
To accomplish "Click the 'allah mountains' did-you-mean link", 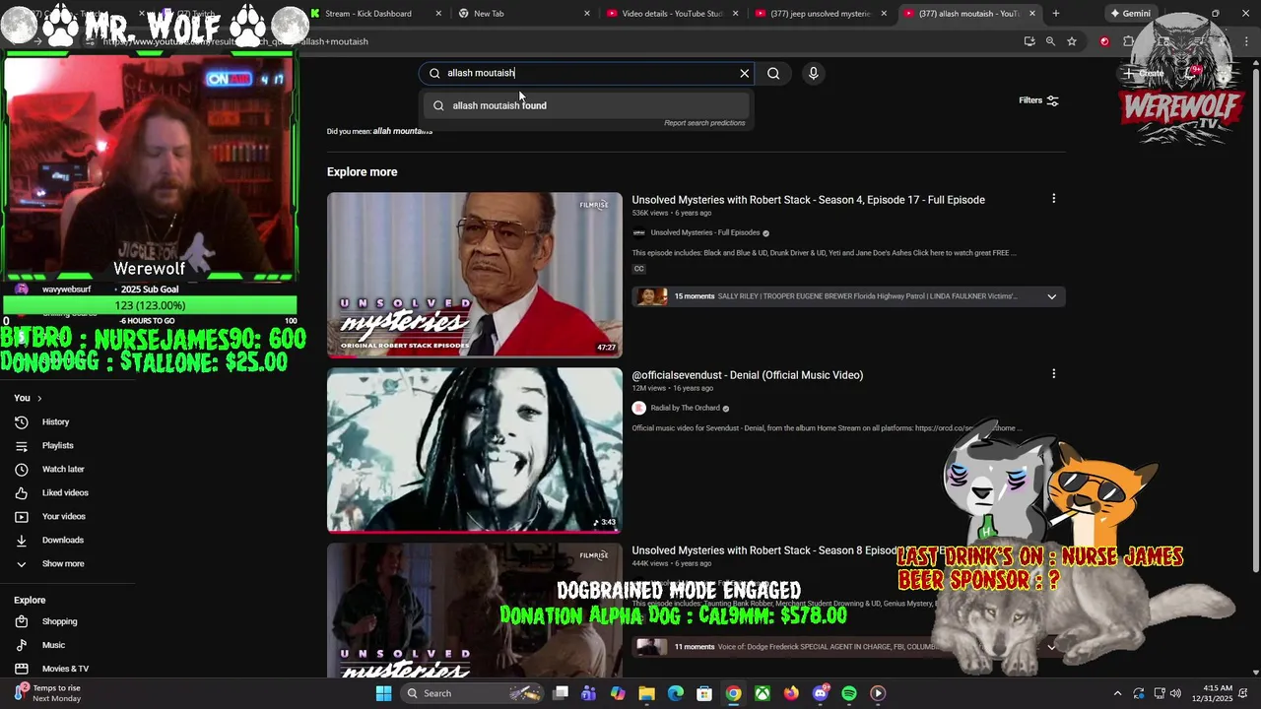I will click(x=403, y=131).
